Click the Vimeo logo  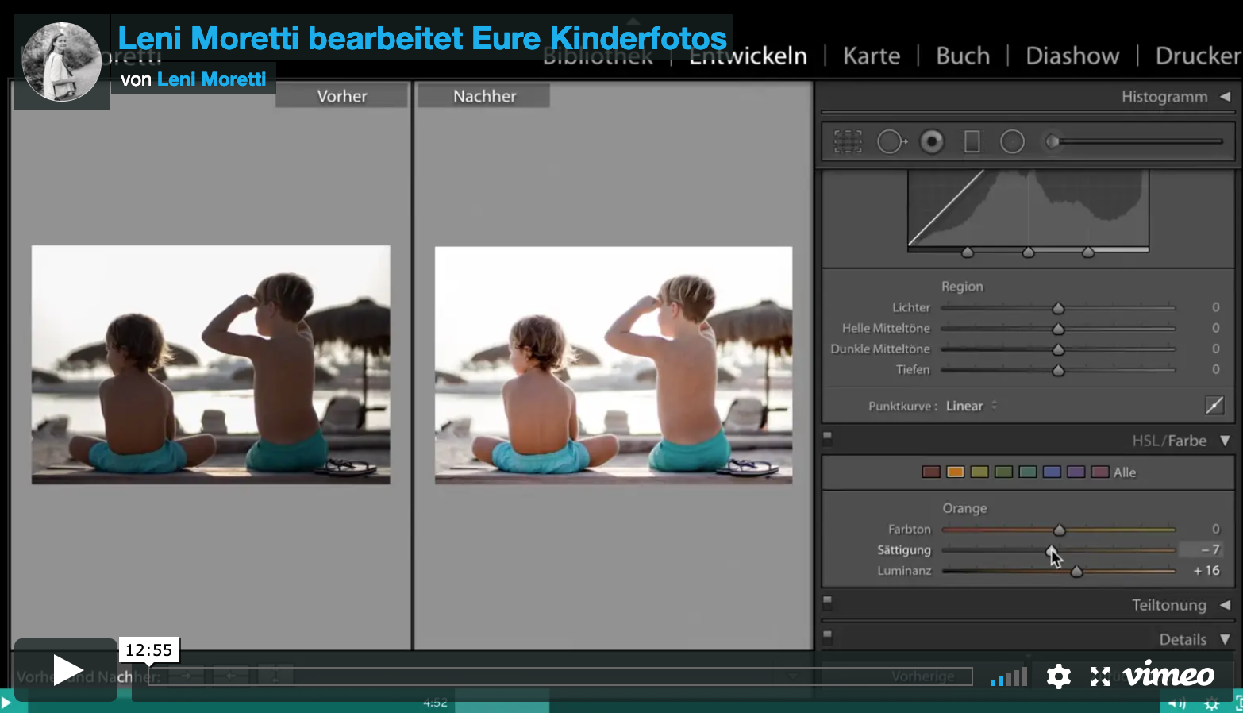coord(1168,675)
